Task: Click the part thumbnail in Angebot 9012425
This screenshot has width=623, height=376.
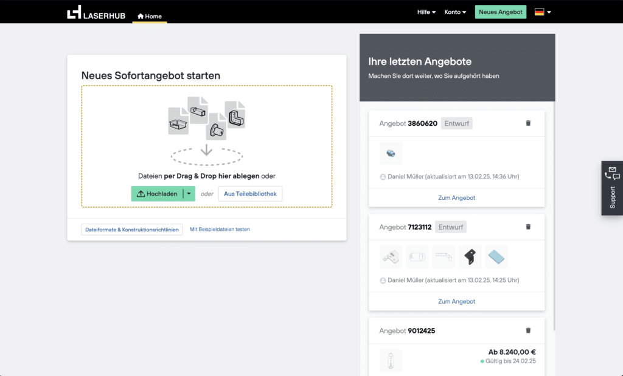Action: point(391,360)
